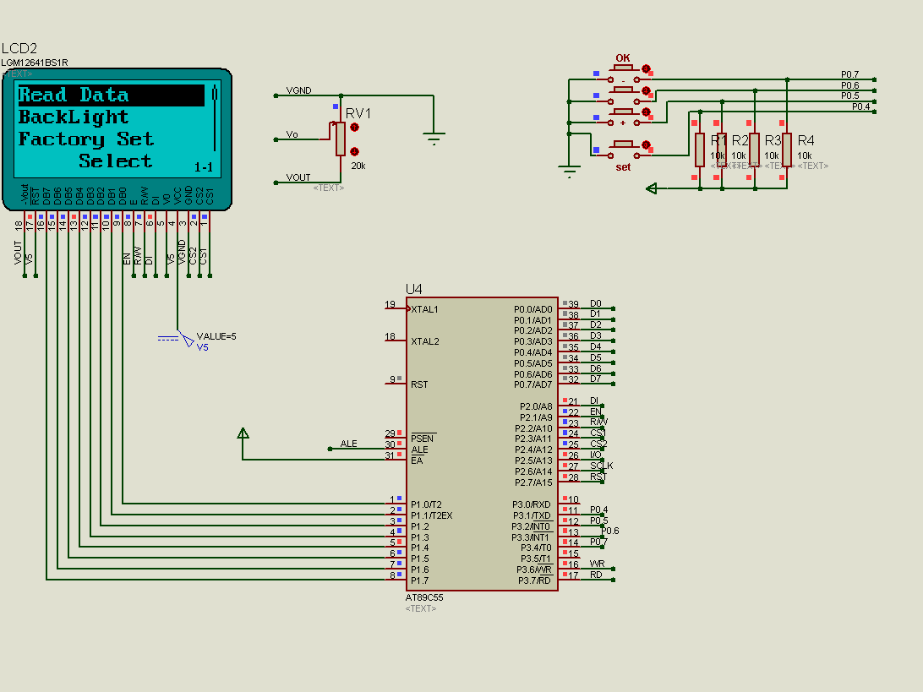Toggle the latch dot of the P0.6 line pushbutton
The width and height of the screenshot is (923, 692).
click(x=646, y=90)
